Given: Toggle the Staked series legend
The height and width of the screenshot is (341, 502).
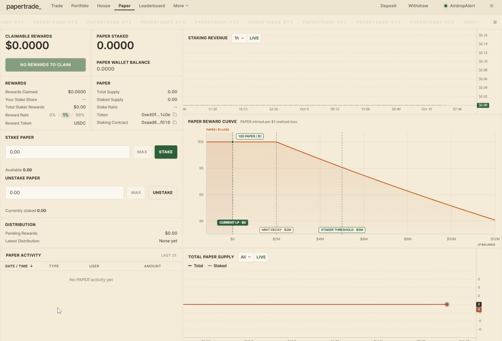Looking at the screenshot, I should coord(217,266).
